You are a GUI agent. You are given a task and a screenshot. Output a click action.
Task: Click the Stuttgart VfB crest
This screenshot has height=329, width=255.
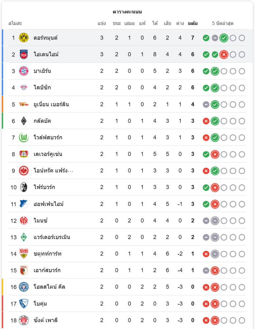point(24,254)
